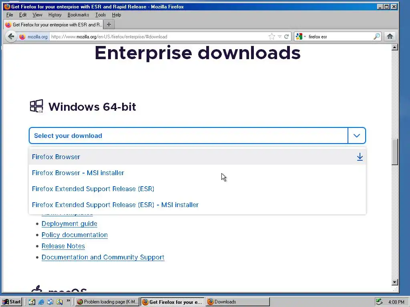The image size is (410, 307).
Task: Switch to Downloads window in taskbar
Action: pyautogui.click(x=238, y=302)
